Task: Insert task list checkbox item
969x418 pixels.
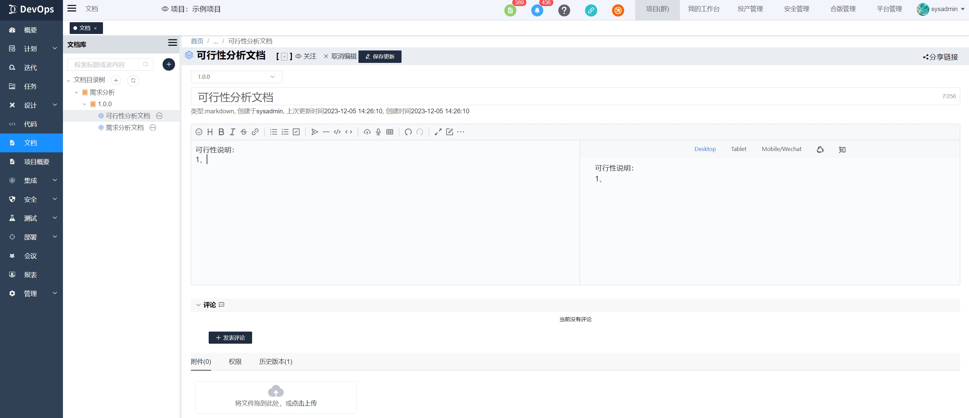Action: pos(296,132)
